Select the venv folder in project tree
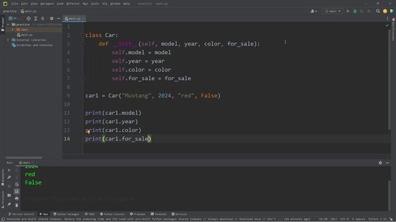Image resolution: width=396 pixels, height=222 pixels. [x=22, y=30]
